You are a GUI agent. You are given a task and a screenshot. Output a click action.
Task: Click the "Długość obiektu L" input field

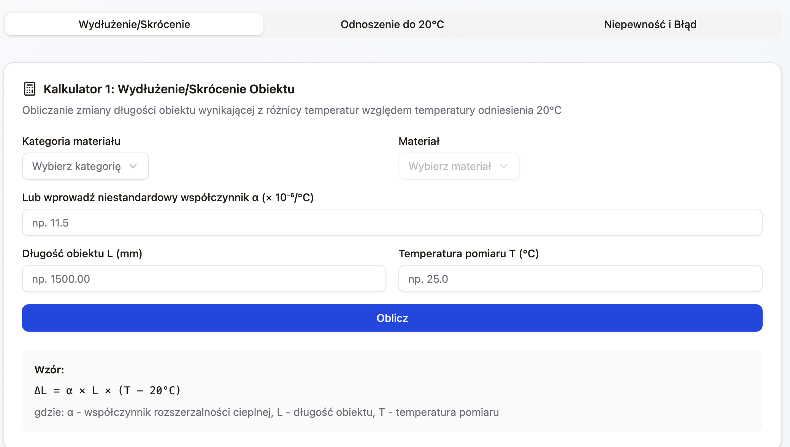point(204,279)
